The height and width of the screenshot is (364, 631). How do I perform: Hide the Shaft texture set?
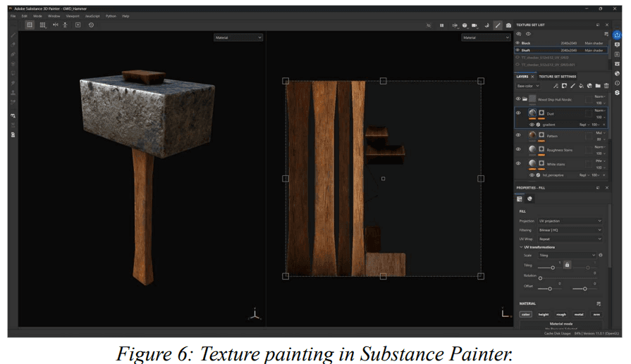pos(517,50)
